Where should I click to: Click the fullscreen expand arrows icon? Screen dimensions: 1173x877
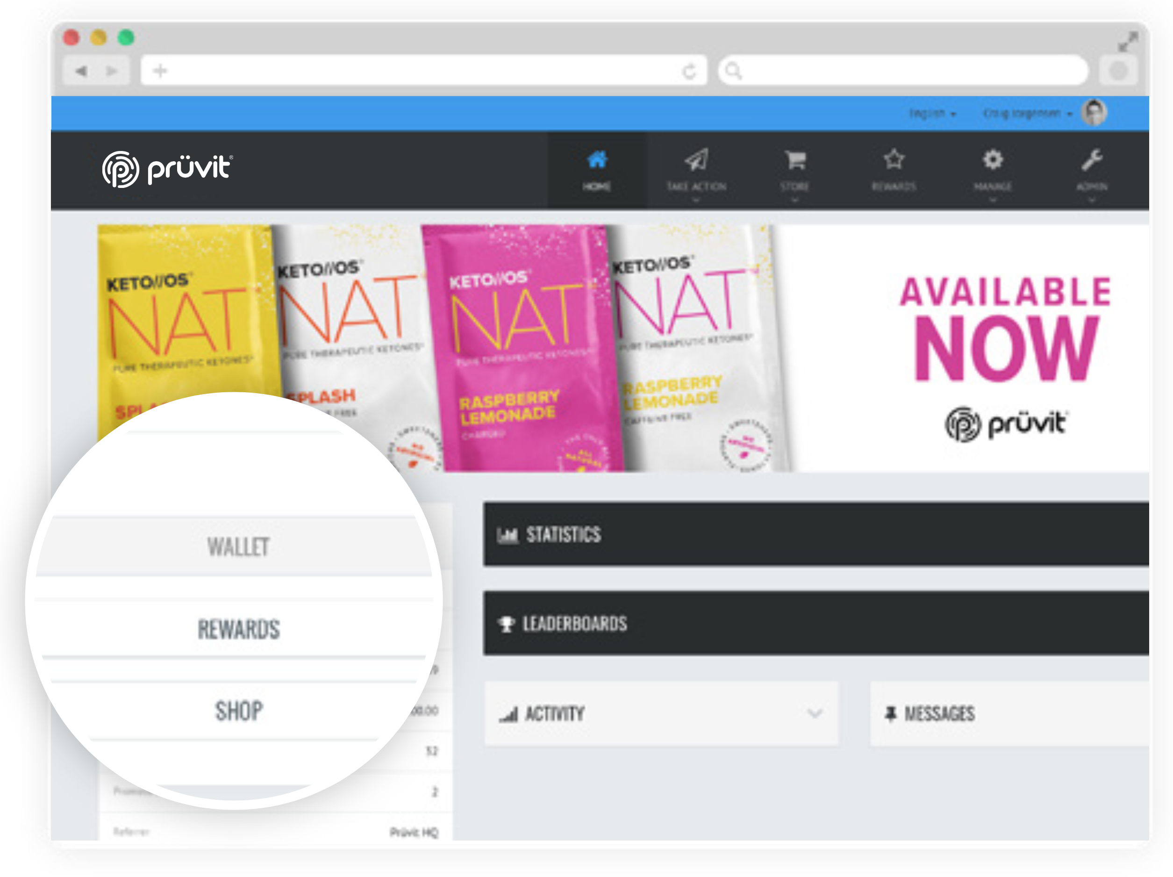pos(1127,42)
